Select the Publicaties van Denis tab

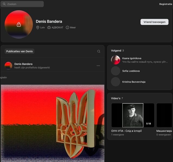[x=19, y=51]
